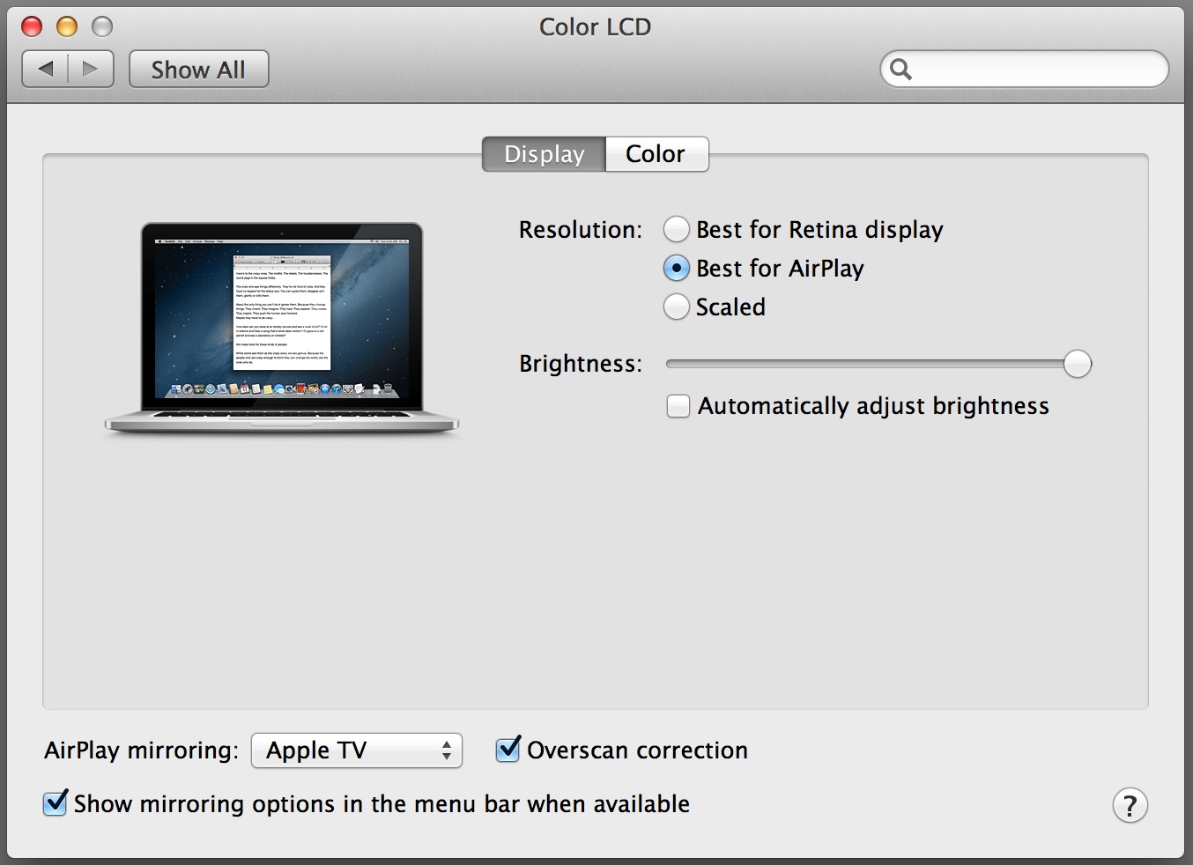Viewport: 1193px width, 865px height.
Task: Select Best for Retina display resolution
Action: point(677,229)
